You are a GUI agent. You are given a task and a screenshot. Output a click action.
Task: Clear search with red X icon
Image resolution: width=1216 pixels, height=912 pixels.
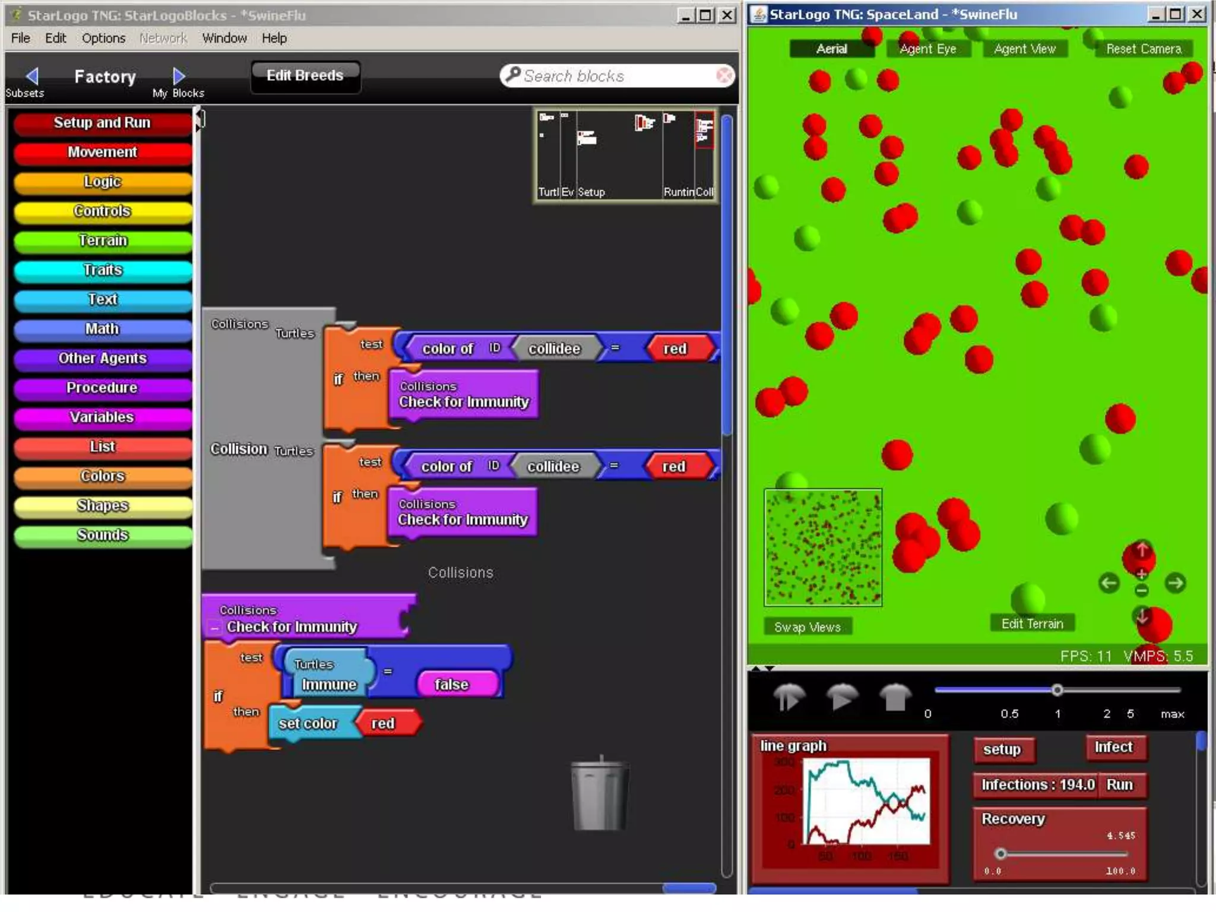[x=724, y=76]
